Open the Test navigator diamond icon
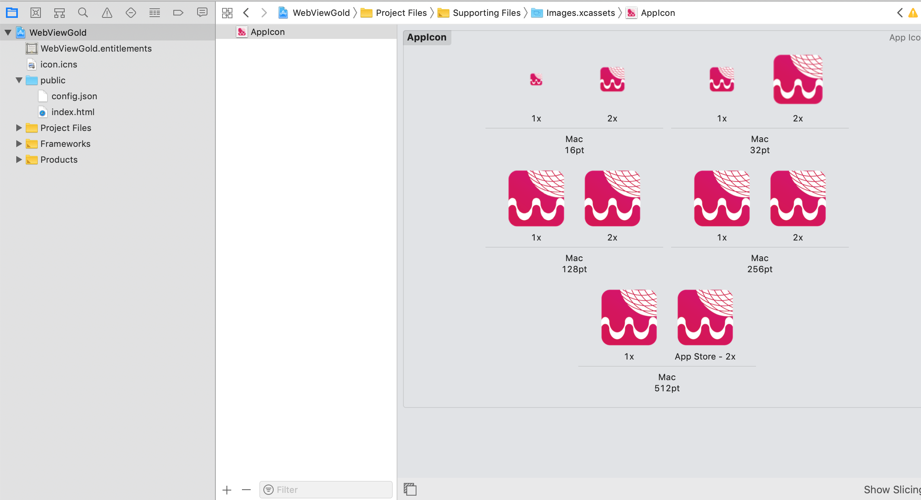 tap(131, 13)
